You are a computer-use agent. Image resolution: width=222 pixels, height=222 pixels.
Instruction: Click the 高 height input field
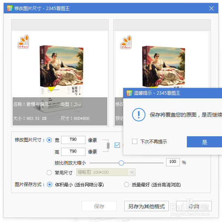[73, 152]
